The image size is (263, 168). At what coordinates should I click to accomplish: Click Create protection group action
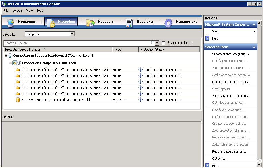coord(230,54)
